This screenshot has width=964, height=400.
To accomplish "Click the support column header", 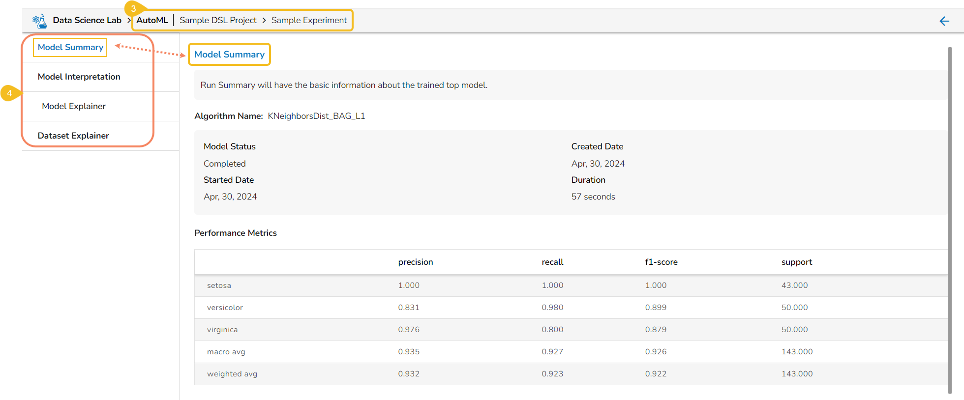I will tap(796, 262).
